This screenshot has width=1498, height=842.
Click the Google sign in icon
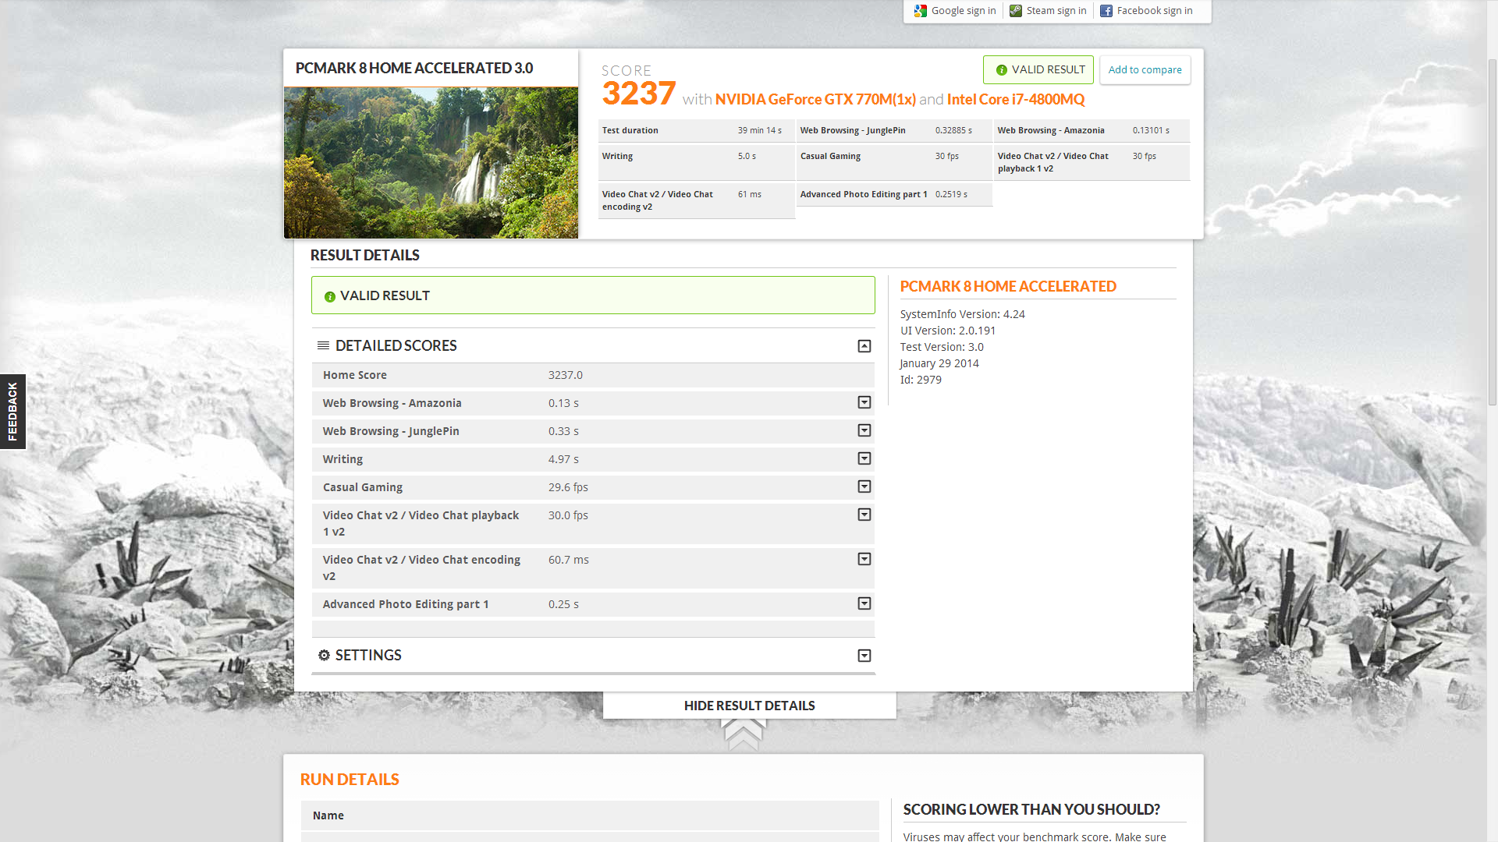coord(921,11)
